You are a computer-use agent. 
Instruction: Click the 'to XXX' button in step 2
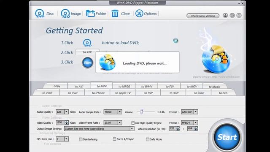pos(87,52)
